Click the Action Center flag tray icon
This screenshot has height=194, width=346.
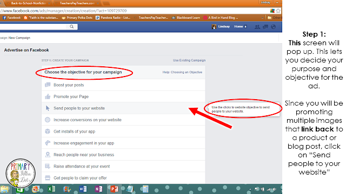coord(257,189)
